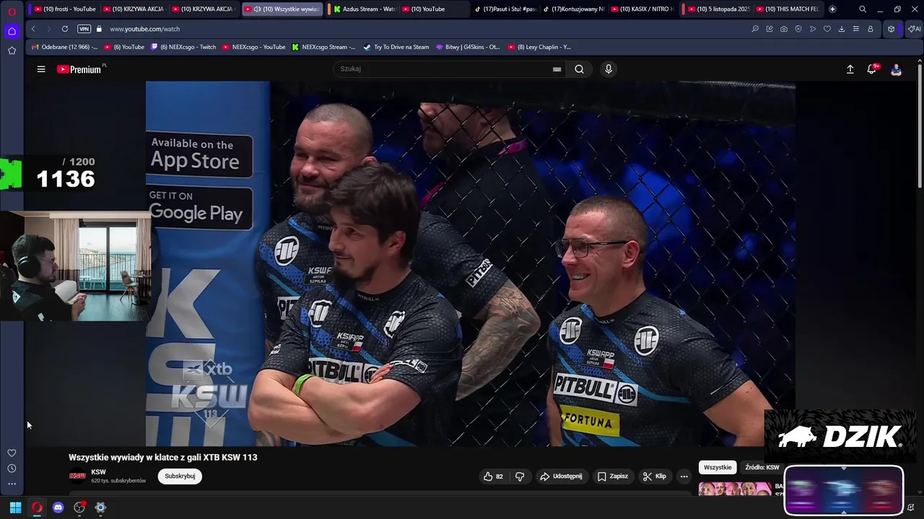This screenshot has width=924, height=519.
Task: Open the Easy Setup lines icon
Action: (x=856, y=29)
